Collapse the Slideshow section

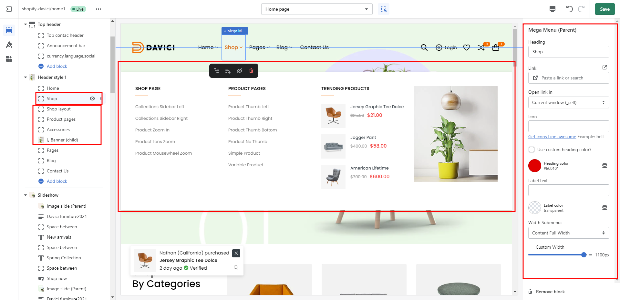tap(26, 195)
